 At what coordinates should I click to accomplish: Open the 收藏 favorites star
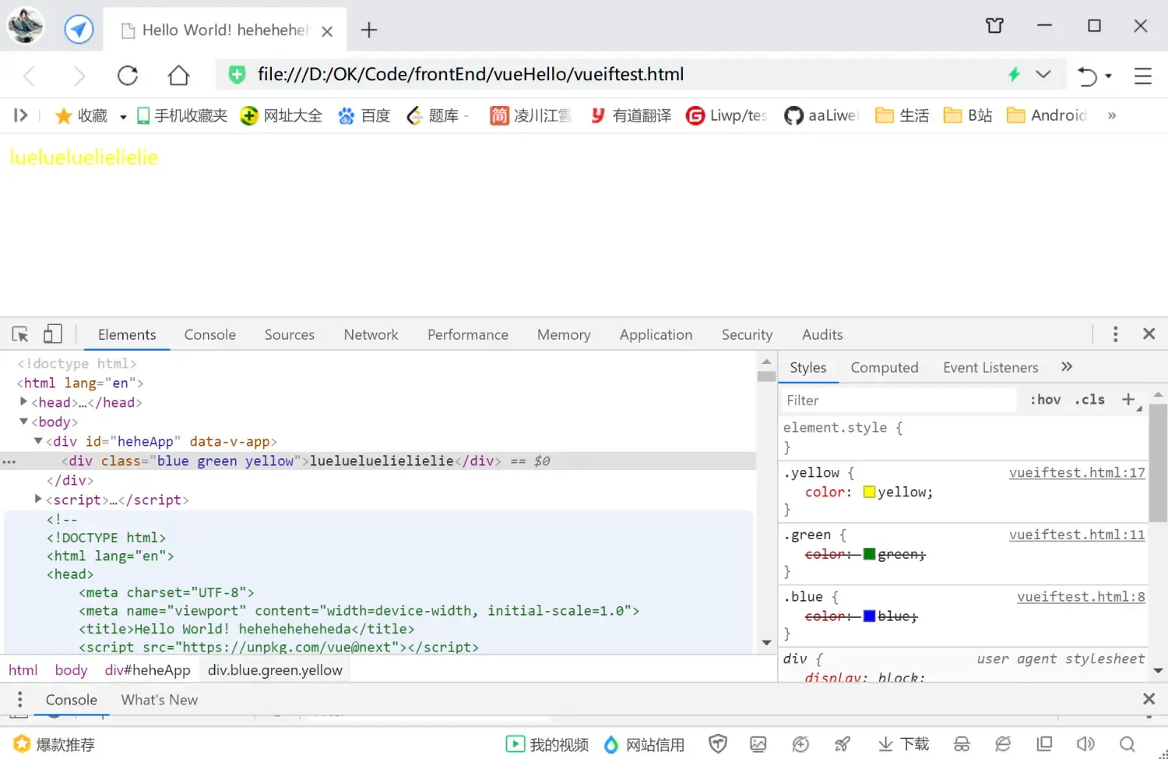tap(81, 115)
